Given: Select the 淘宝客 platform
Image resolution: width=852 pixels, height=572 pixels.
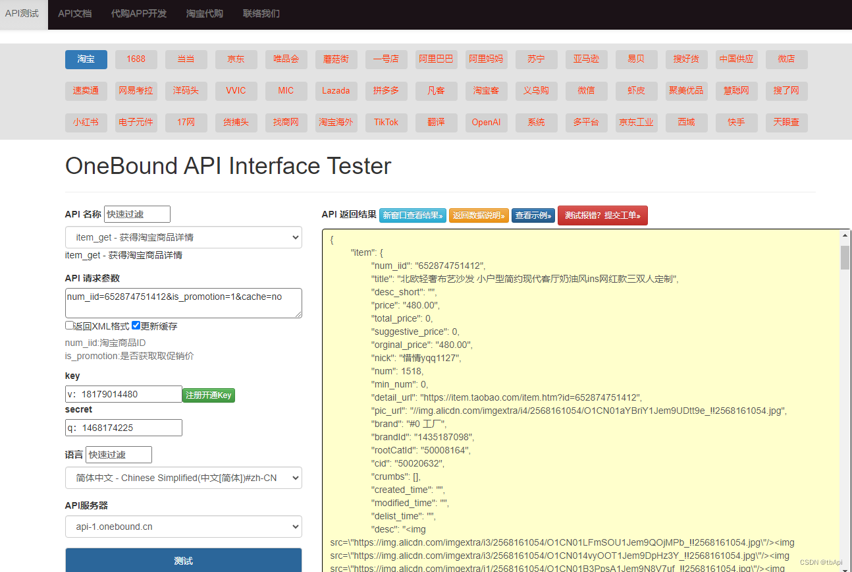Looking at the screenshot, I should click(487, 91).
